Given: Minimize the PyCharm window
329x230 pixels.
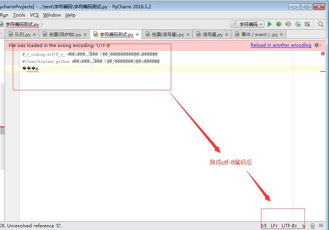Looking at the screenshot, I should pyautogui.click(x=294, y=7).
